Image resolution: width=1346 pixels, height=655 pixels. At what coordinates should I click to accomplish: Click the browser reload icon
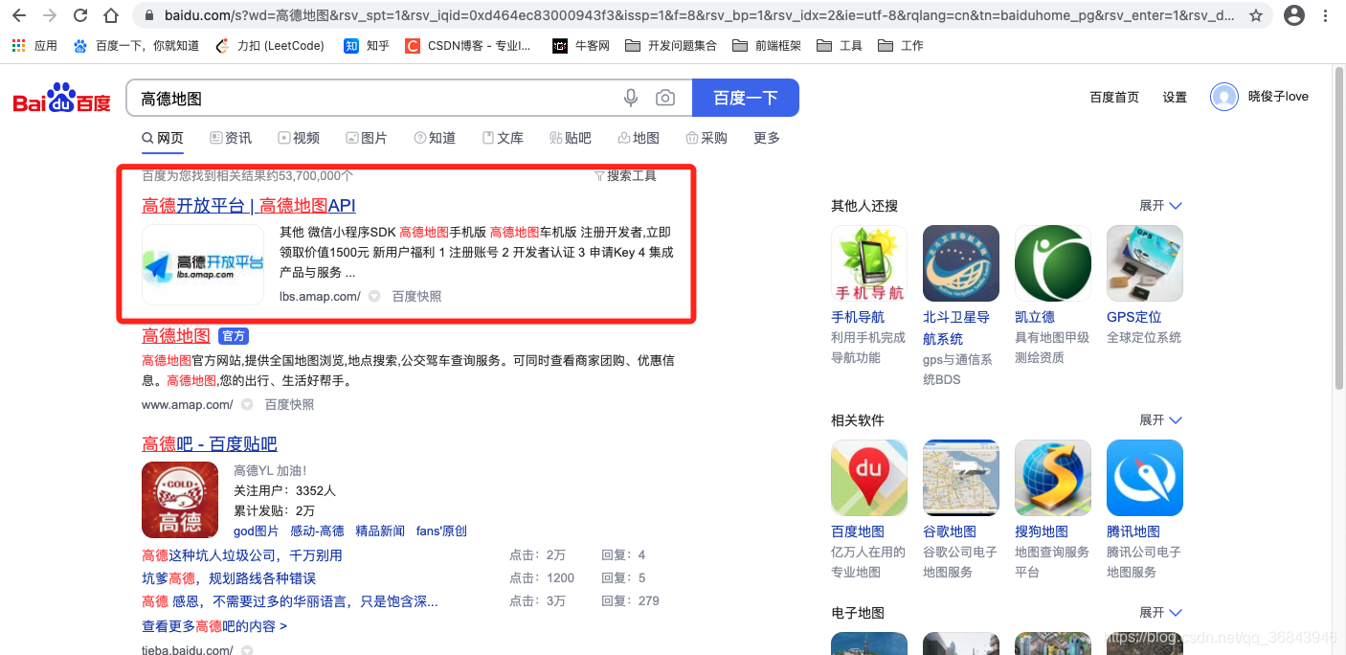pyautogui.click(x=80, y=15)
